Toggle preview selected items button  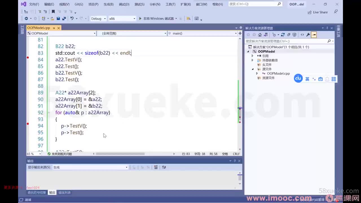point(314,35)
